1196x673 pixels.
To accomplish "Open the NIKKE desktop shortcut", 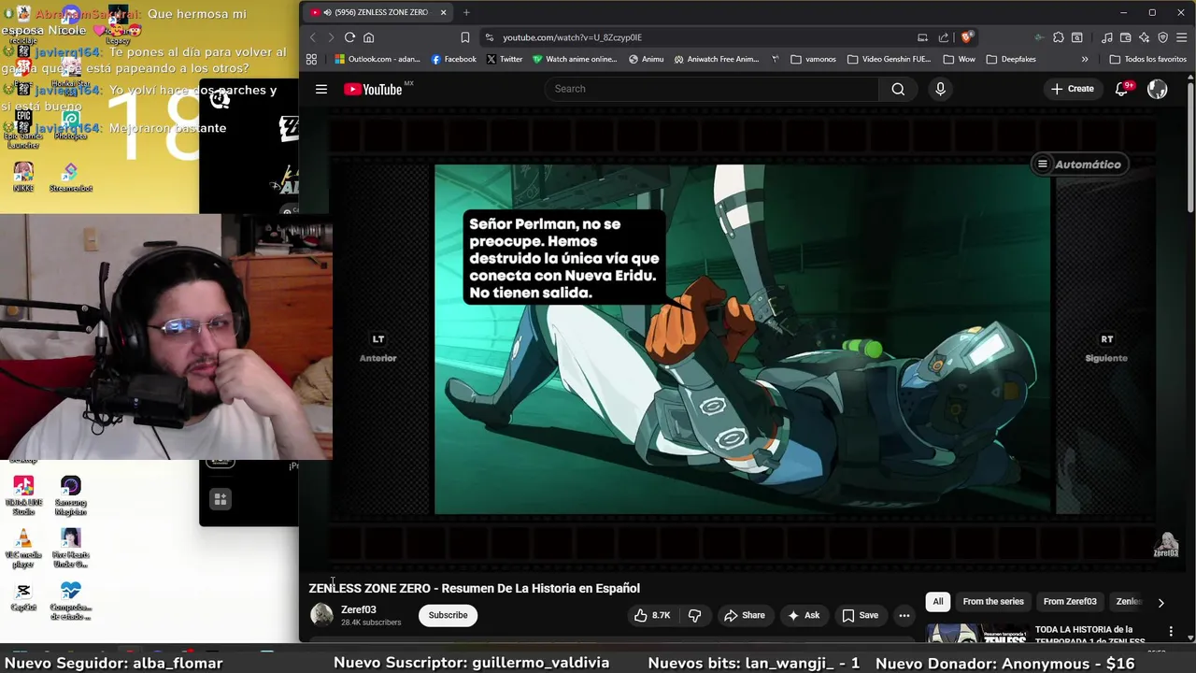I will (x=23, y=177).
